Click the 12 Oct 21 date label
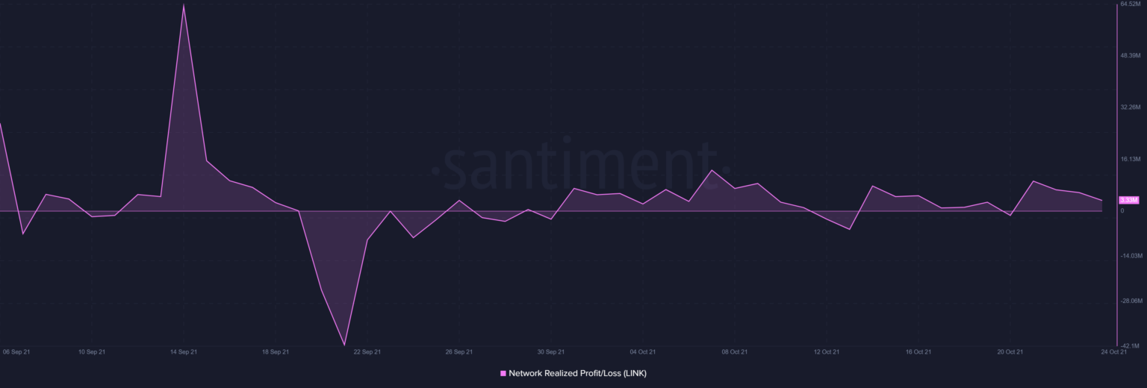This screenshot has width=1147, height=388. pos(827,351)
